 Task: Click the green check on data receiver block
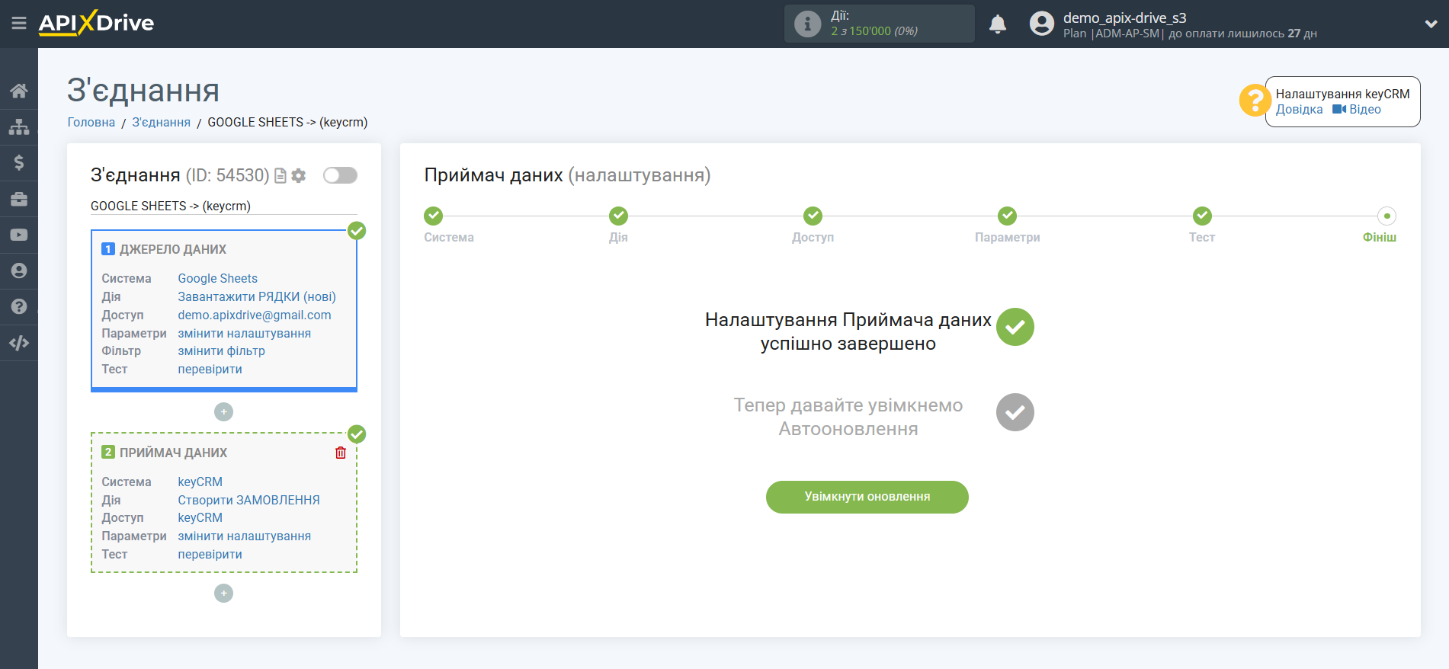[357, 434]
